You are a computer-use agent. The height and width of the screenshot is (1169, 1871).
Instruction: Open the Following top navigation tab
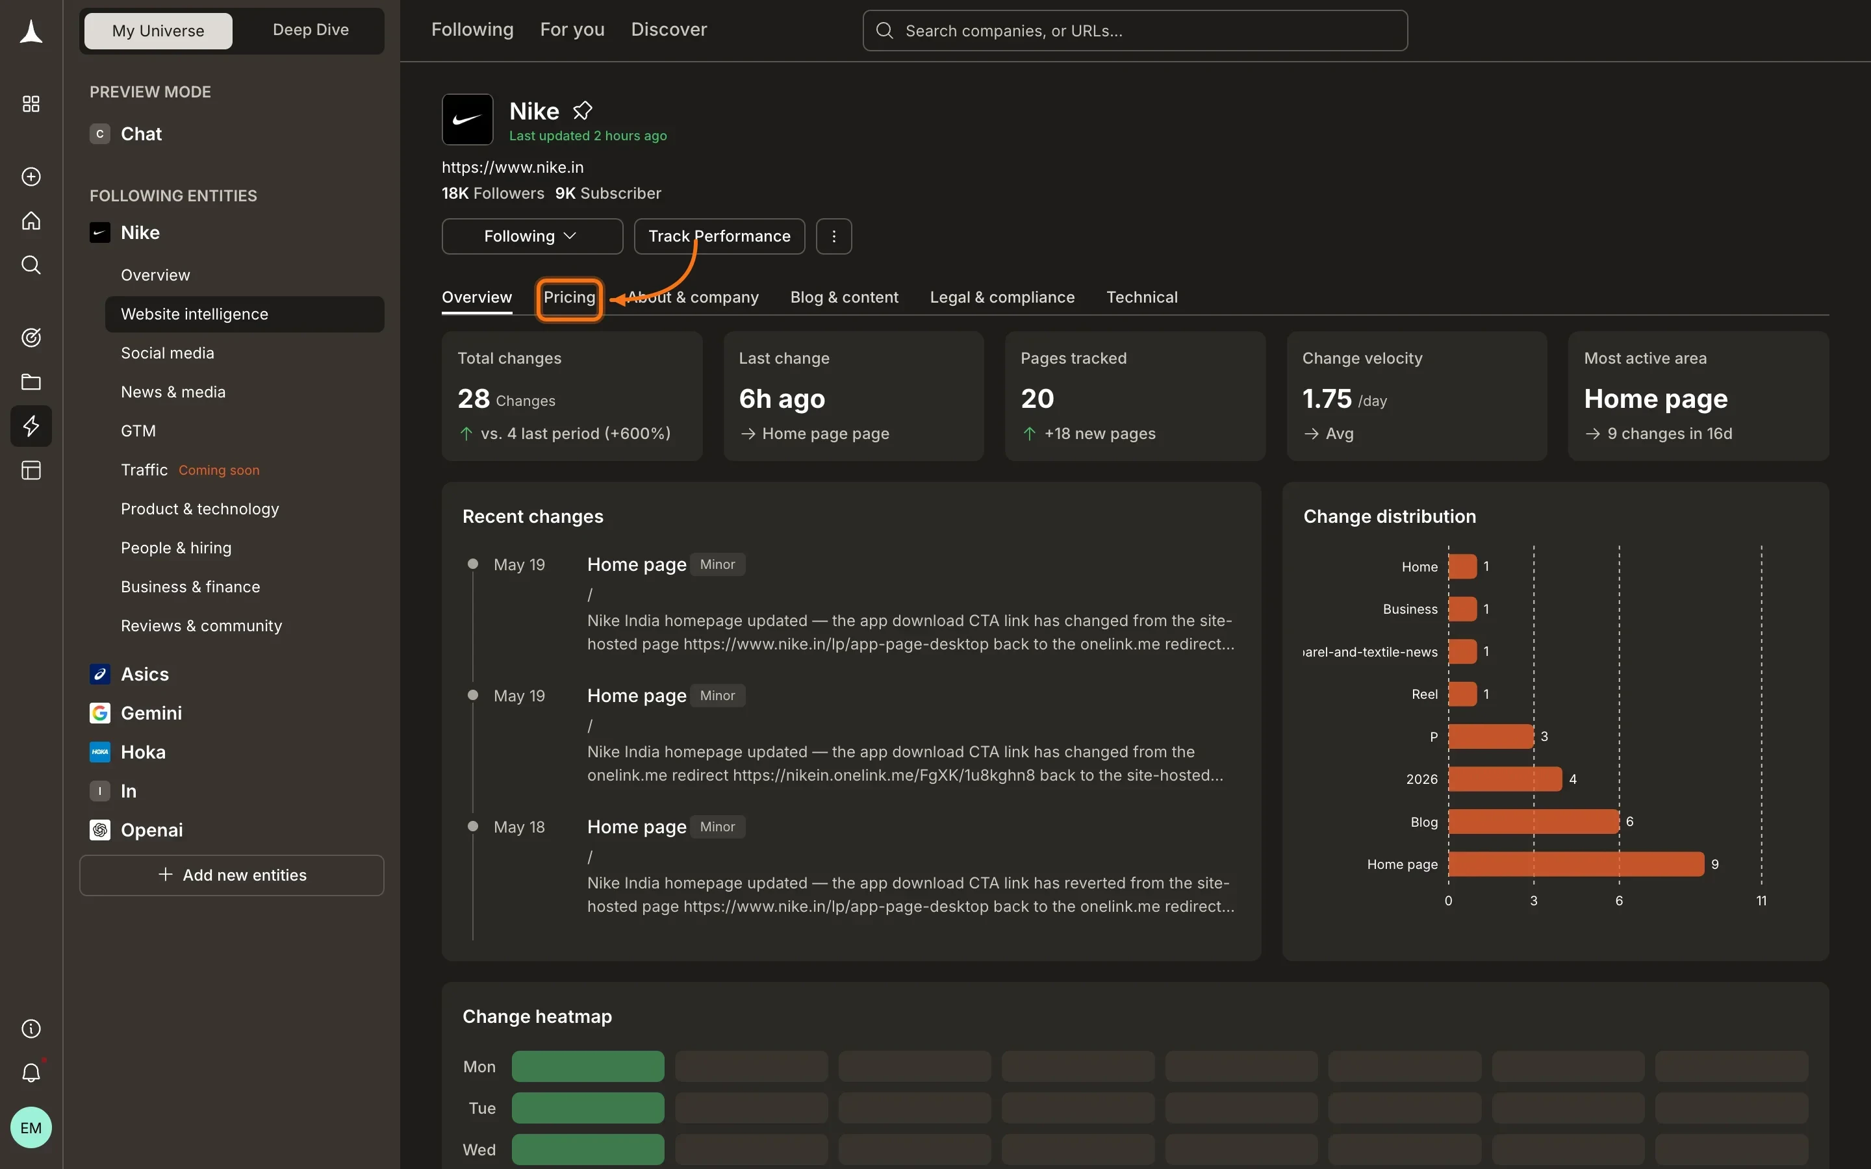coord(472,29)
